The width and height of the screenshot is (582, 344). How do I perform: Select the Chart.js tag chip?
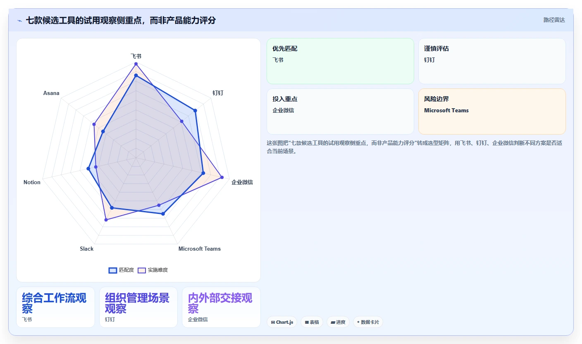point(282,322)
